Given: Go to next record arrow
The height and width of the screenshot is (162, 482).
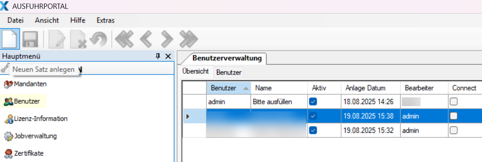Looking at the screenshot, I should tap(166, 39).
